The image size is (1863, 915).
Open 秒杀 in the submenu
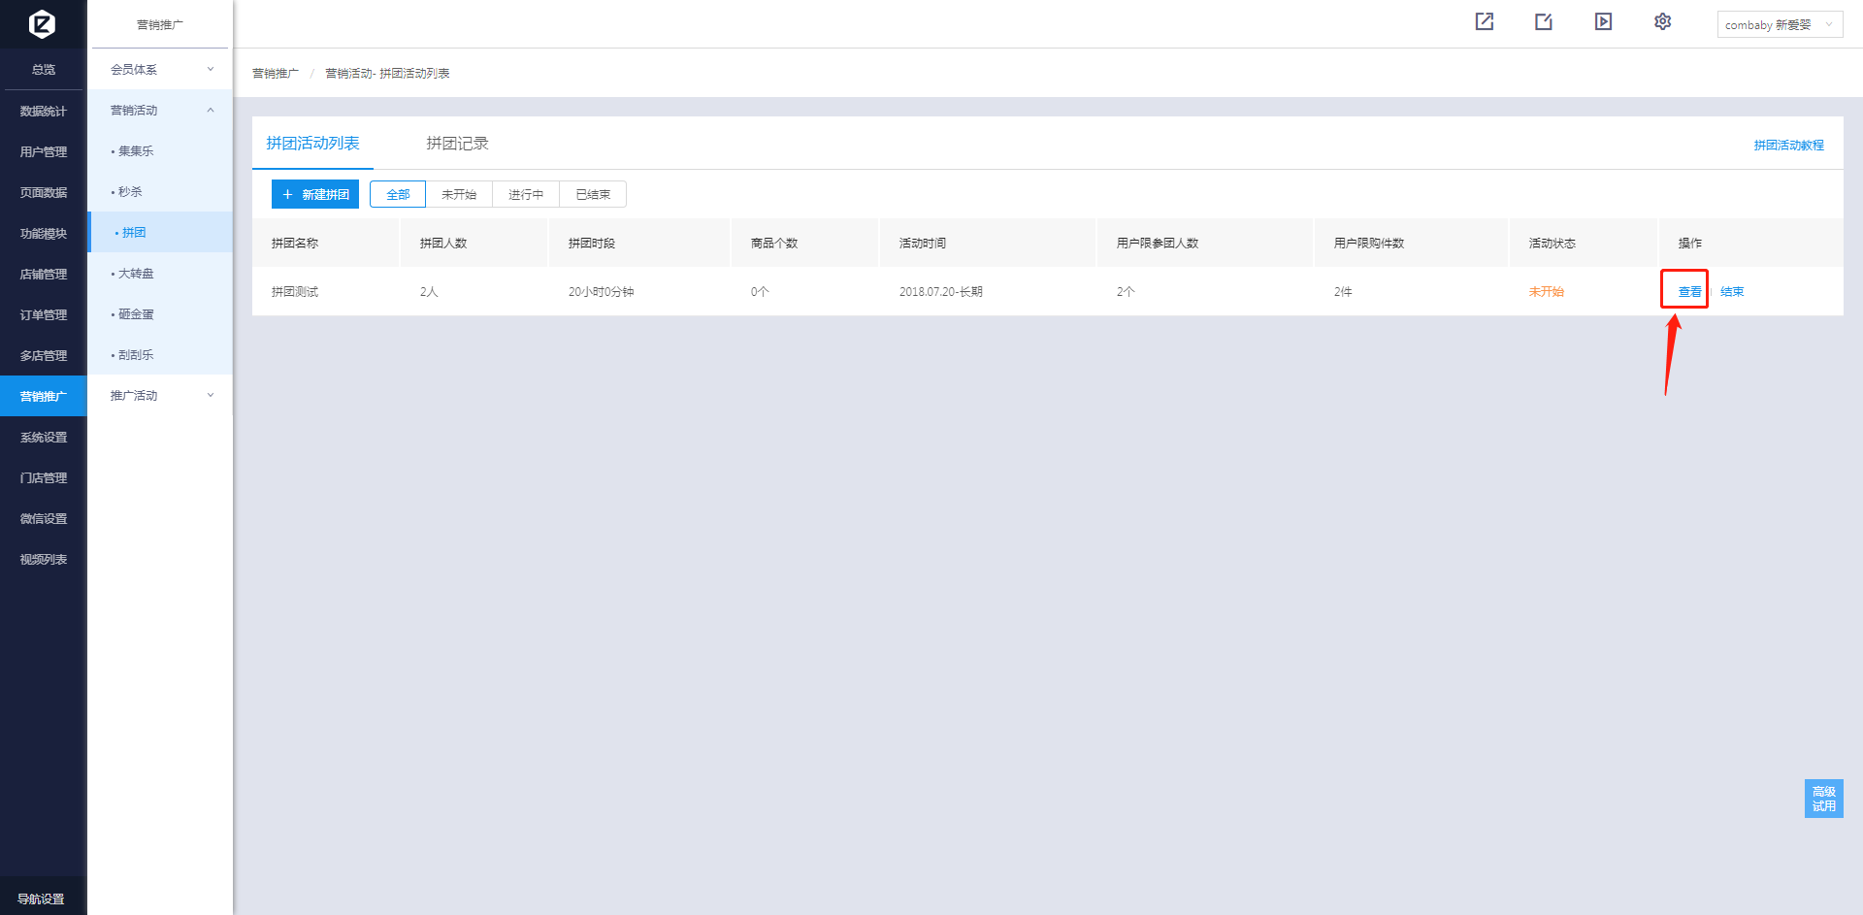pyautogui.click(x=130, y=192)
